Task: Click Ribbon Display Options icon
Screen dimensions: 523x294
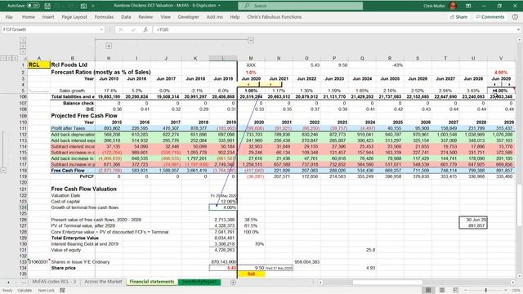Action: [468, 6]
